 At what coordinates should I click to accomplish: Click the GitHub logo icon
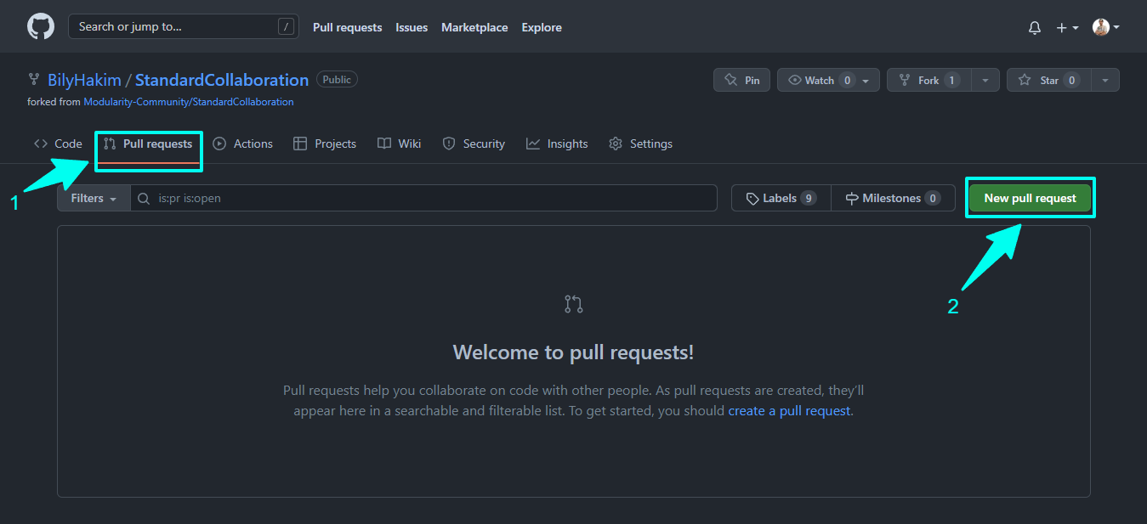(x=40, y=26)
